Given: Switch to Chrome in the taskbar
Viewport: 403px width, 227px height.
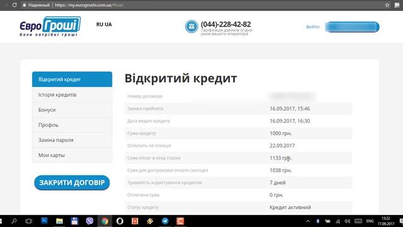Looking at the screenshot, I should [x=105, y=221].
